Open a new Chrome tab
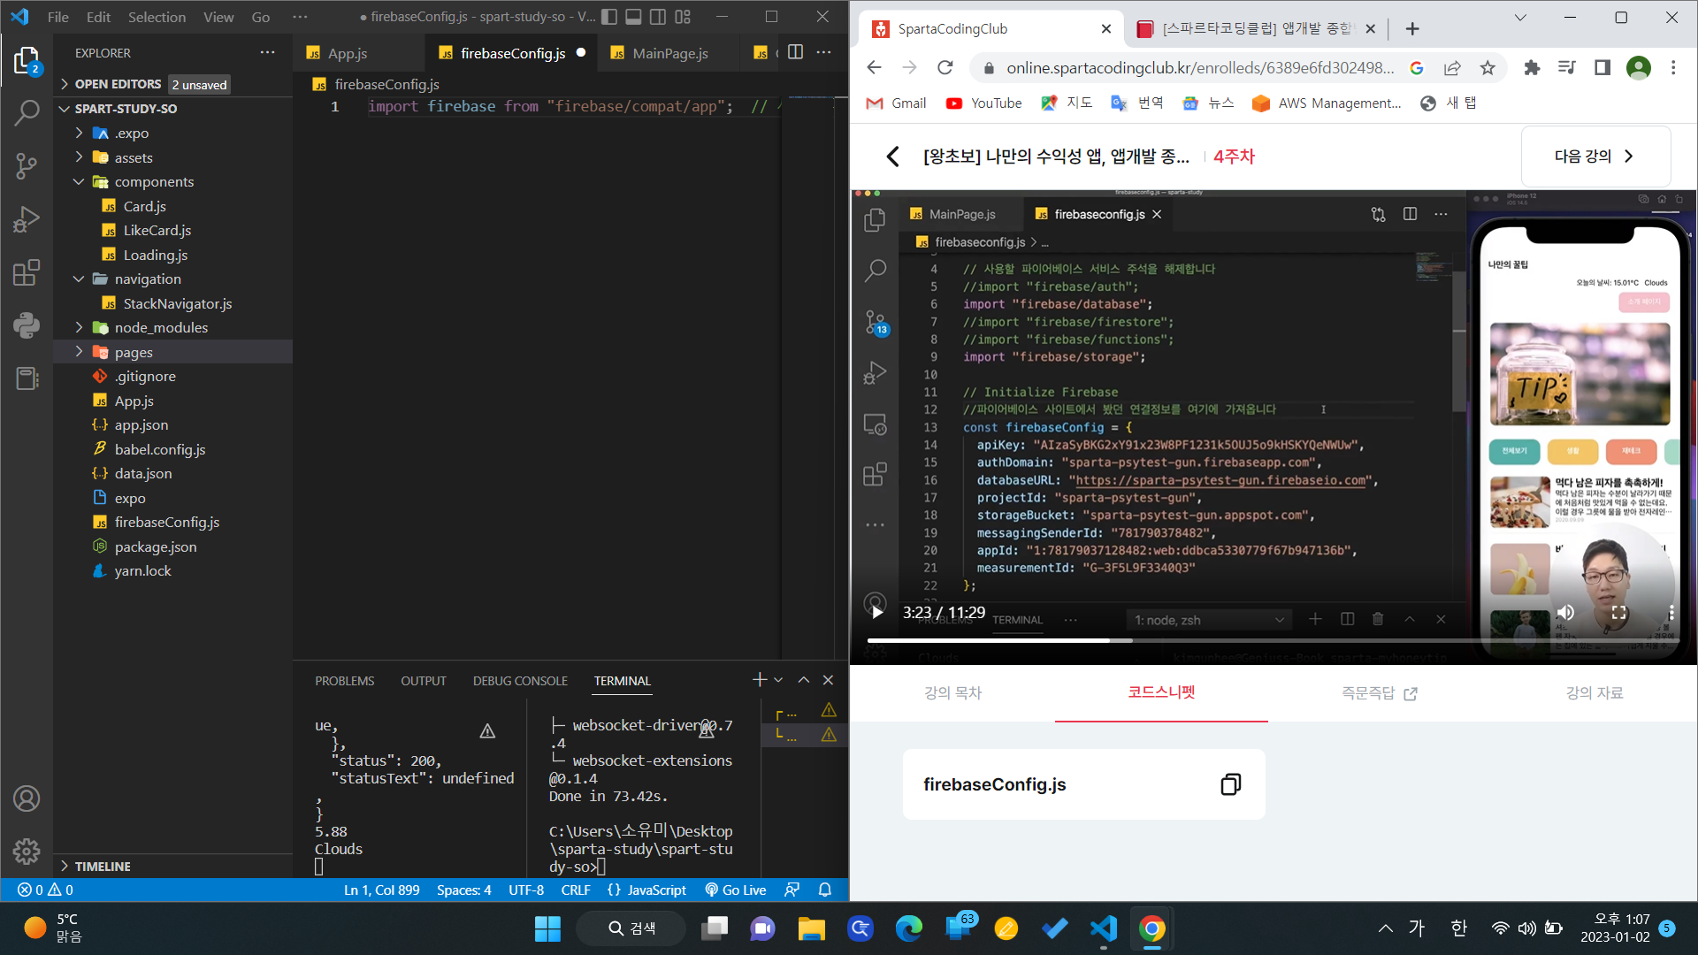Screen dimensions: 1698x955 tap(1412, 29)
